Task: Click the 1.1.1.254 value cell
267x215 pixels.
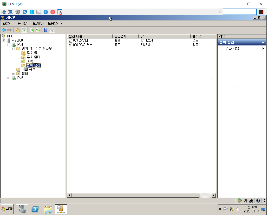Action: click(x=147, y=41)
